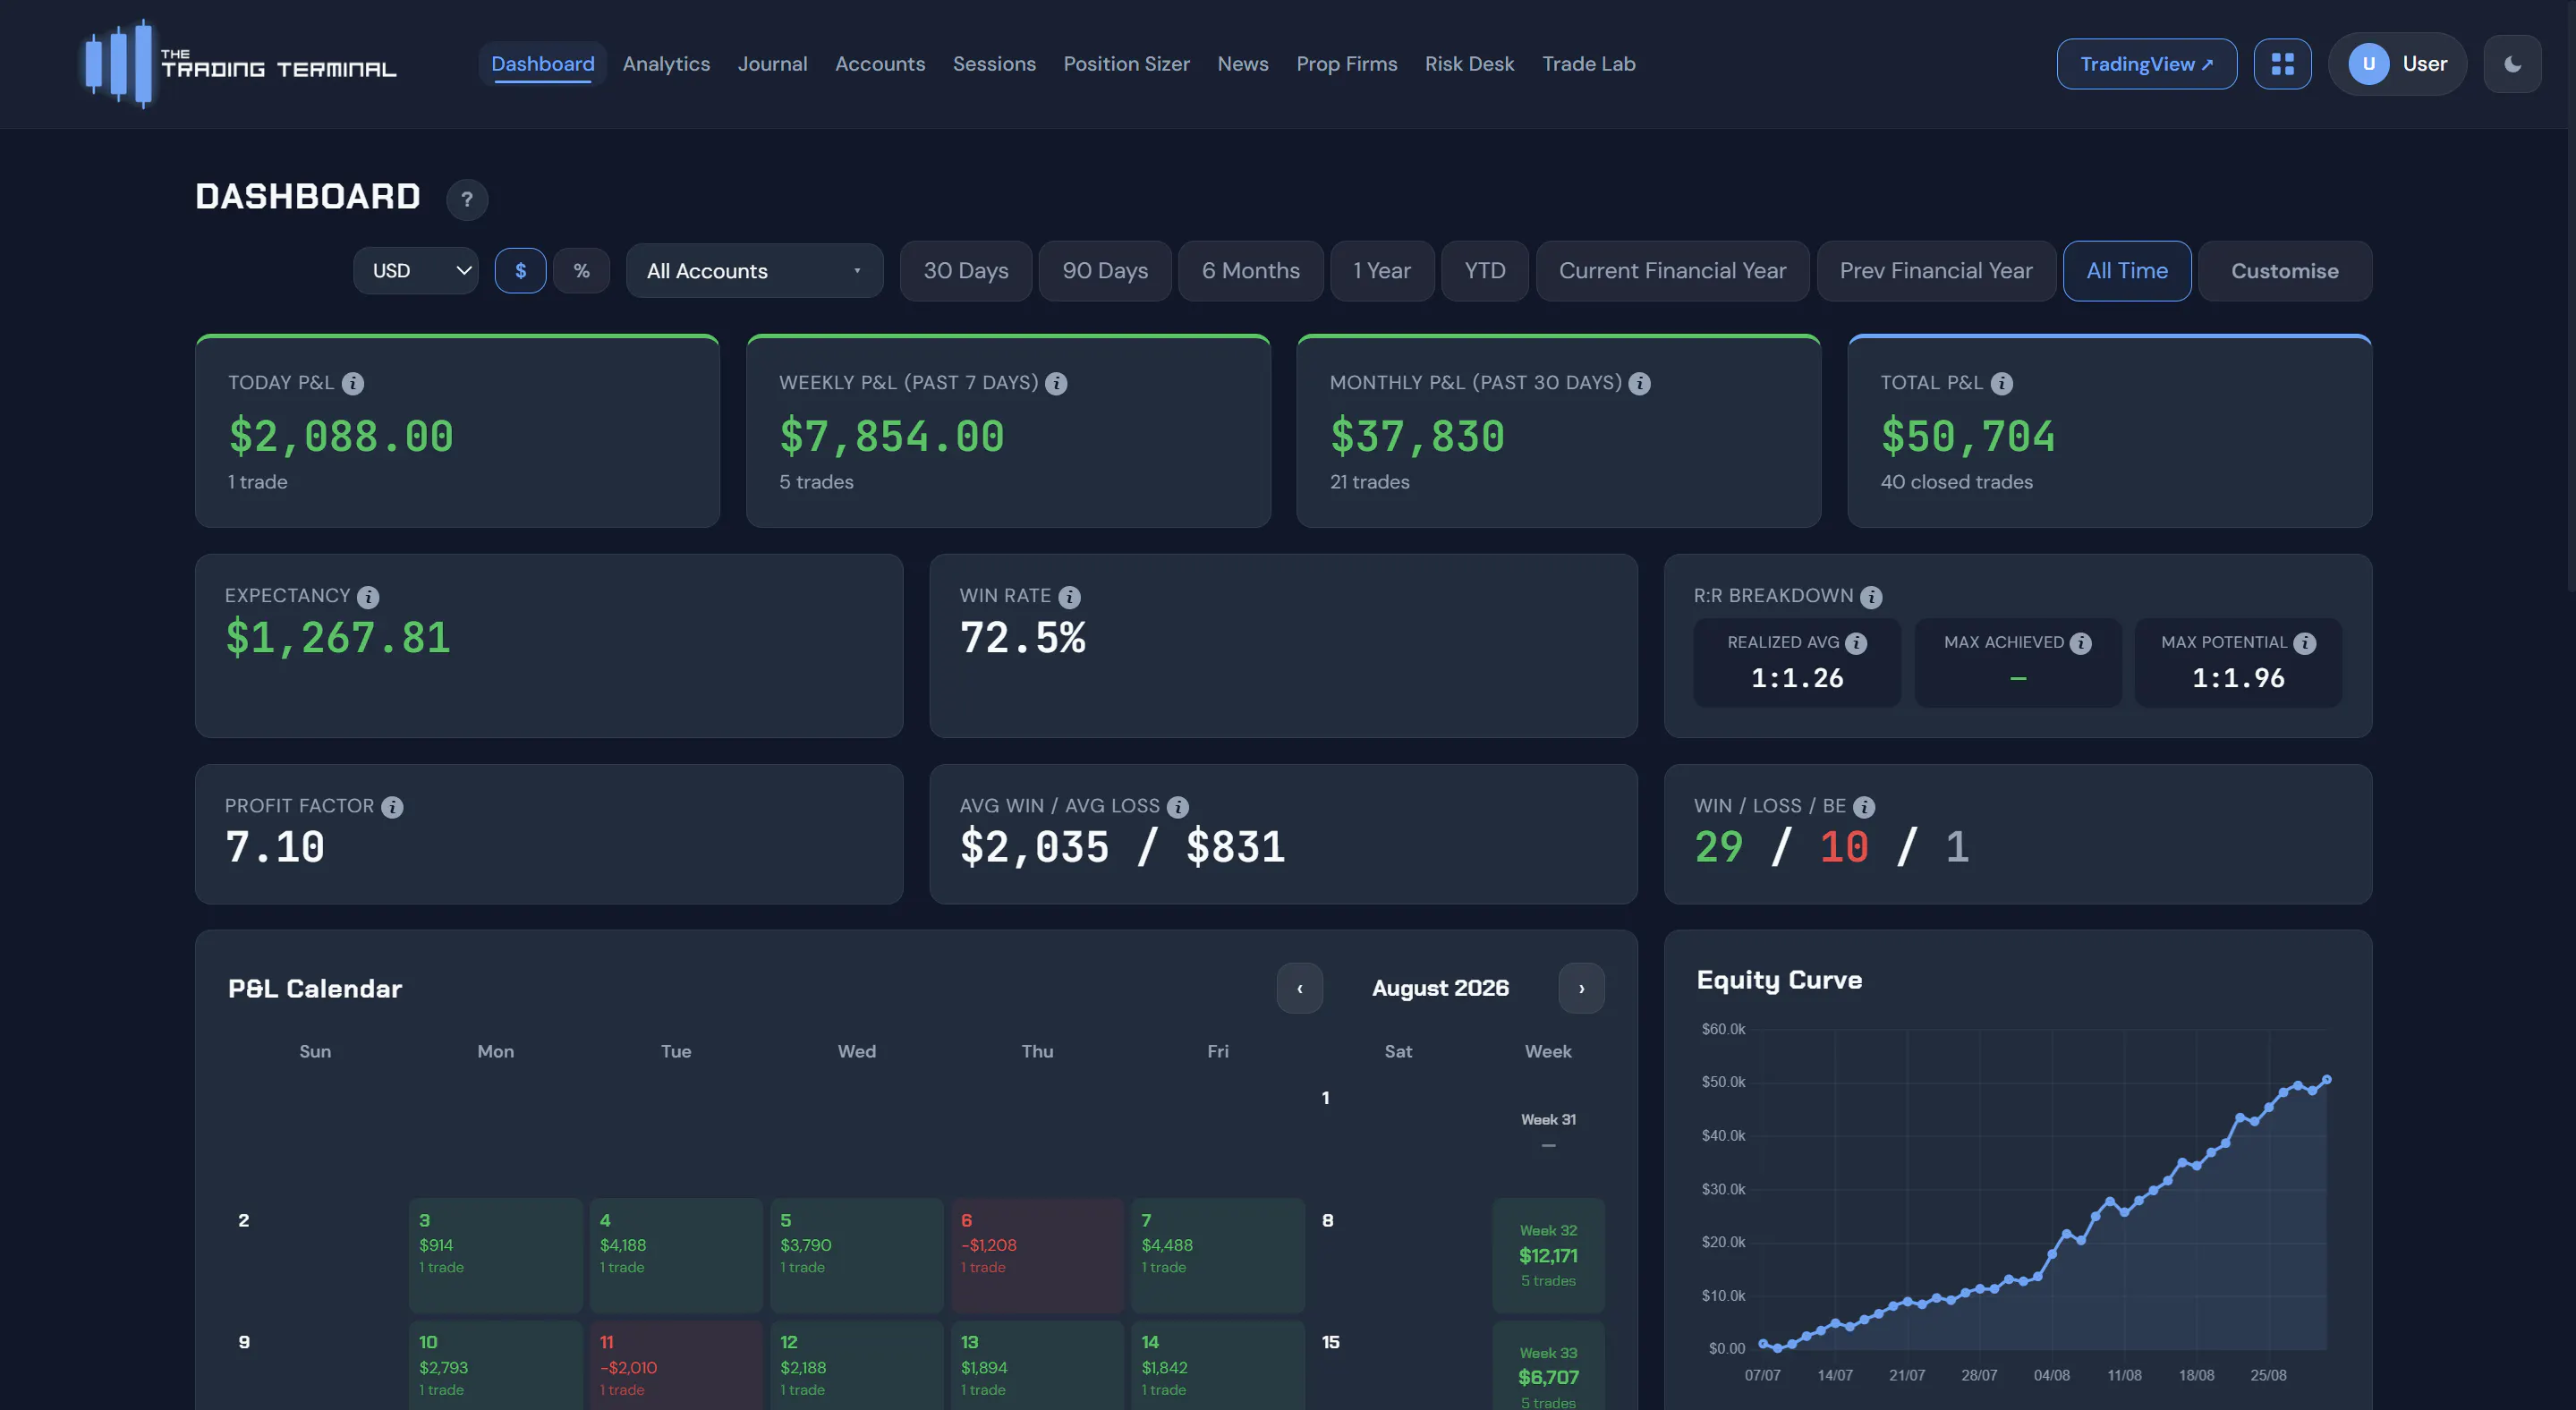Click the Max Potential info icon

point(2304,643)
